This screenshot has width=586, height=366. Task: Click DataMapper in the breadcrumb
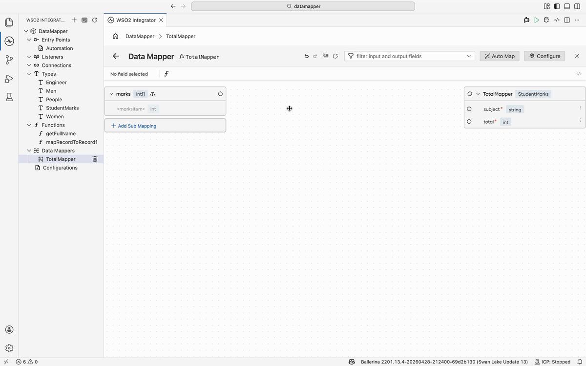(x=140, y=36)
